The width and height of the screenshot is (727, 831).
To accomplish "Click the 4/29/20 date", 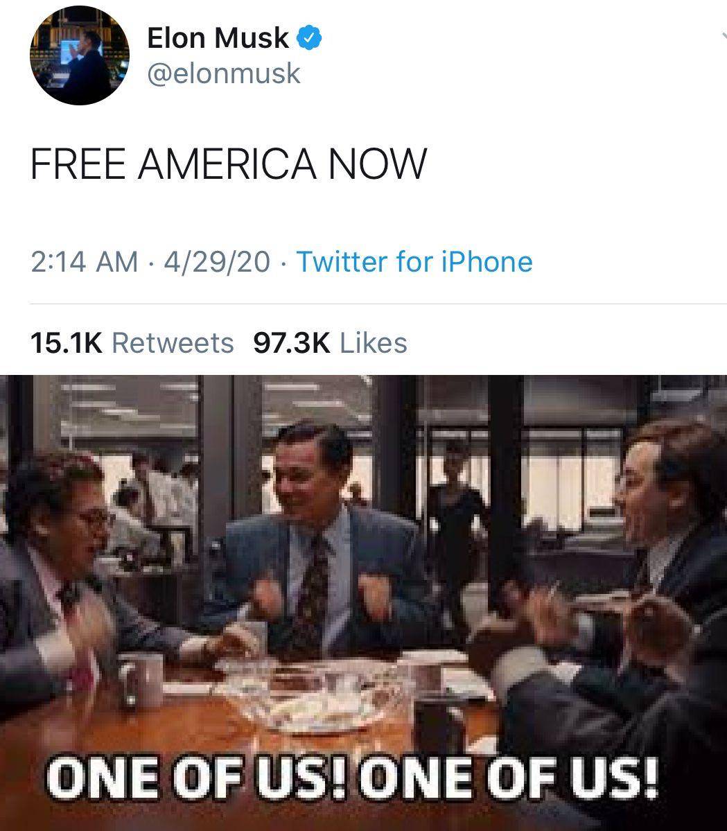I will tap(217, 262).
